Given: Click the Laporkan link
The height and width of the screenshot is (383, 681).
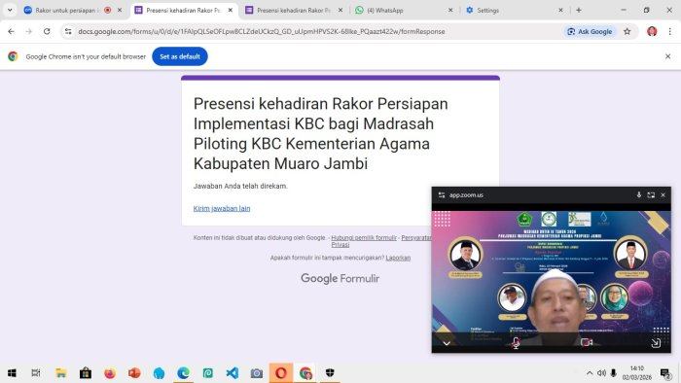Looking at the screenshot, I should [x=398, y=258].
